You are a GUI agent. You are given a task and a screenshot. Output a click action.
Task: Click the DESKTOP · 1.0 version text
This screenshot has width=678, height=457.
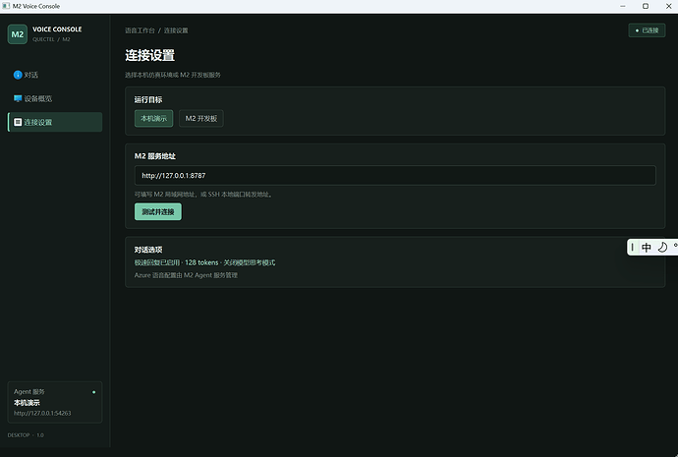tap(26, 435)
